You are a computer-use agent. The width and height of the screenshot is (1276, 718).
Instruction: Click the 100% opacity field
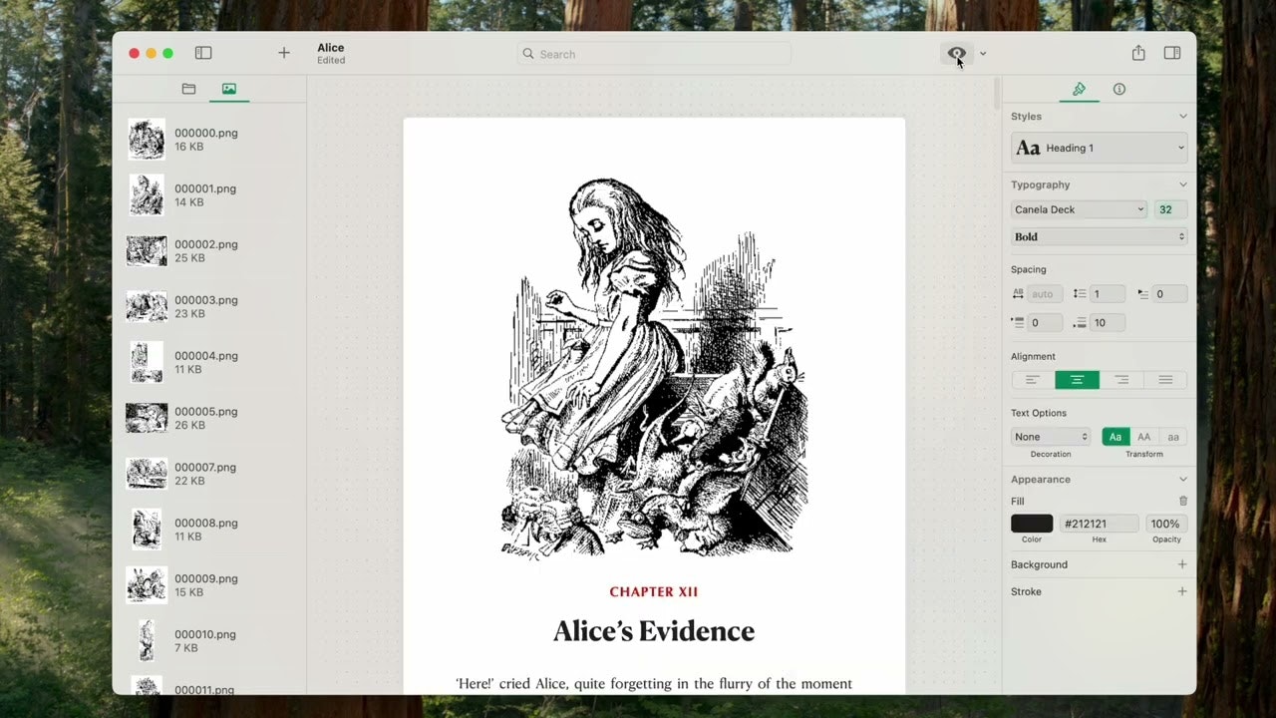pos(1165,524)
